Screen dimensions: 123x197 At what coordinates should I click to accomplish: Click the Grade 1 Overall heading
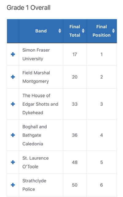pos(29,8)
